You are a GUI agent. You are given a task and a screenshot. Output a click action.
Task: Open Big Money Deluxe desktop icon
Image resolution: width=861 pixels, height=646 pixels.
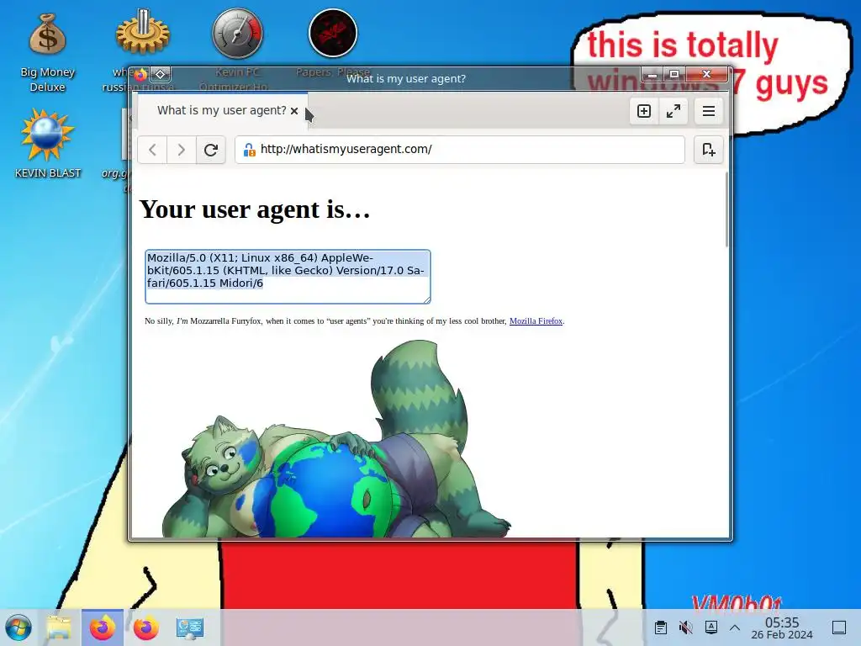pos(47,52)
